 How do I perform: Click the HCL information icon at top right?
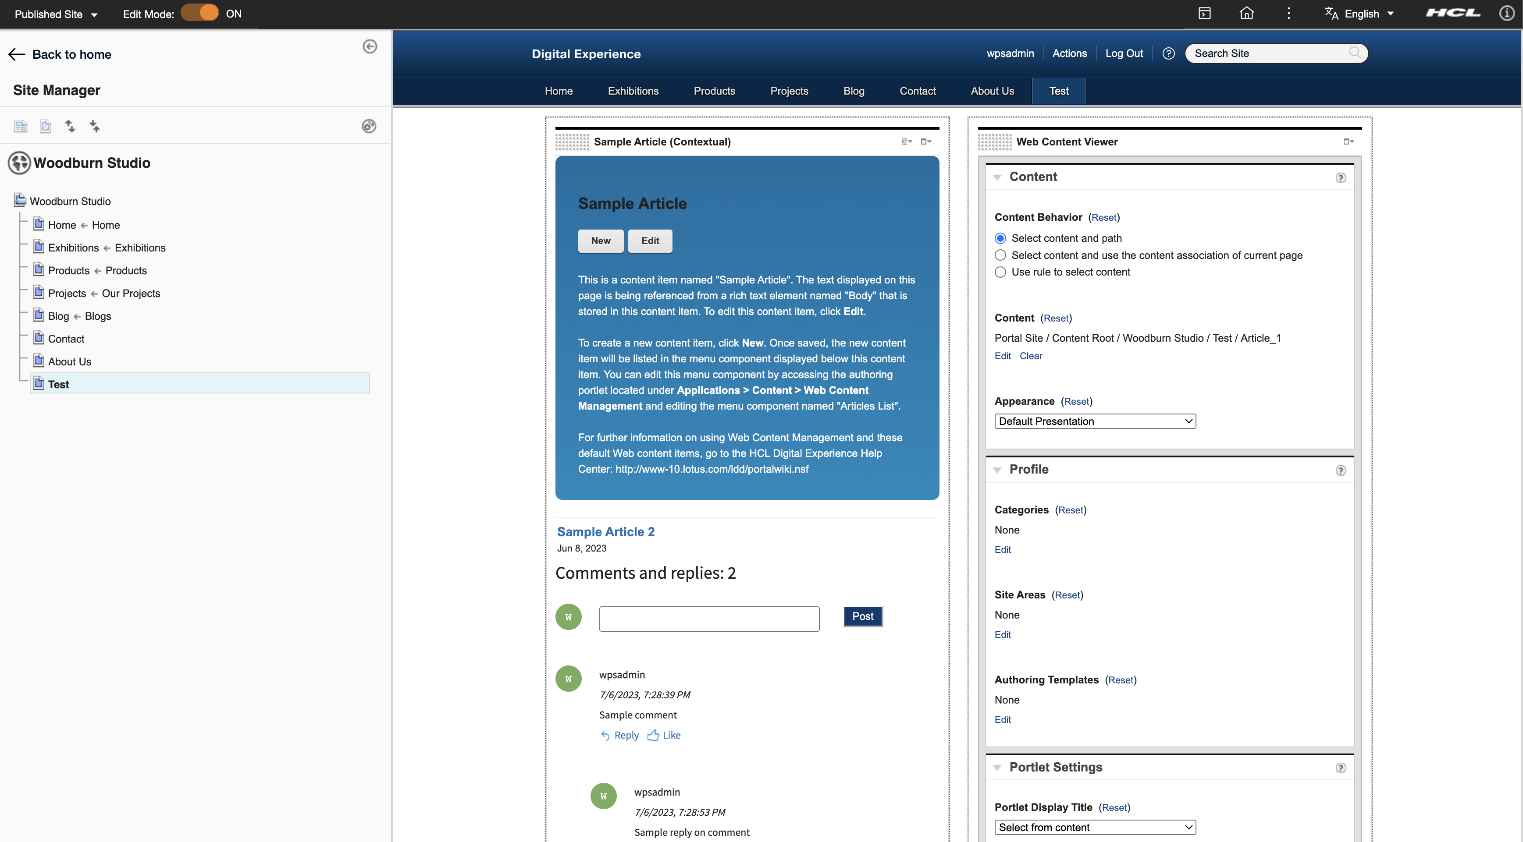pos(1506,12)
